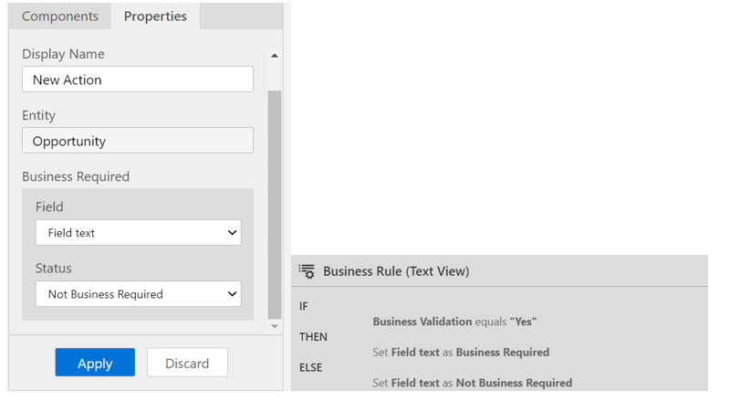Select the Field text combo box
Image resolution: width=730 pixels, height=412 pixels.
pyautogui.click(x=139, y=233)
